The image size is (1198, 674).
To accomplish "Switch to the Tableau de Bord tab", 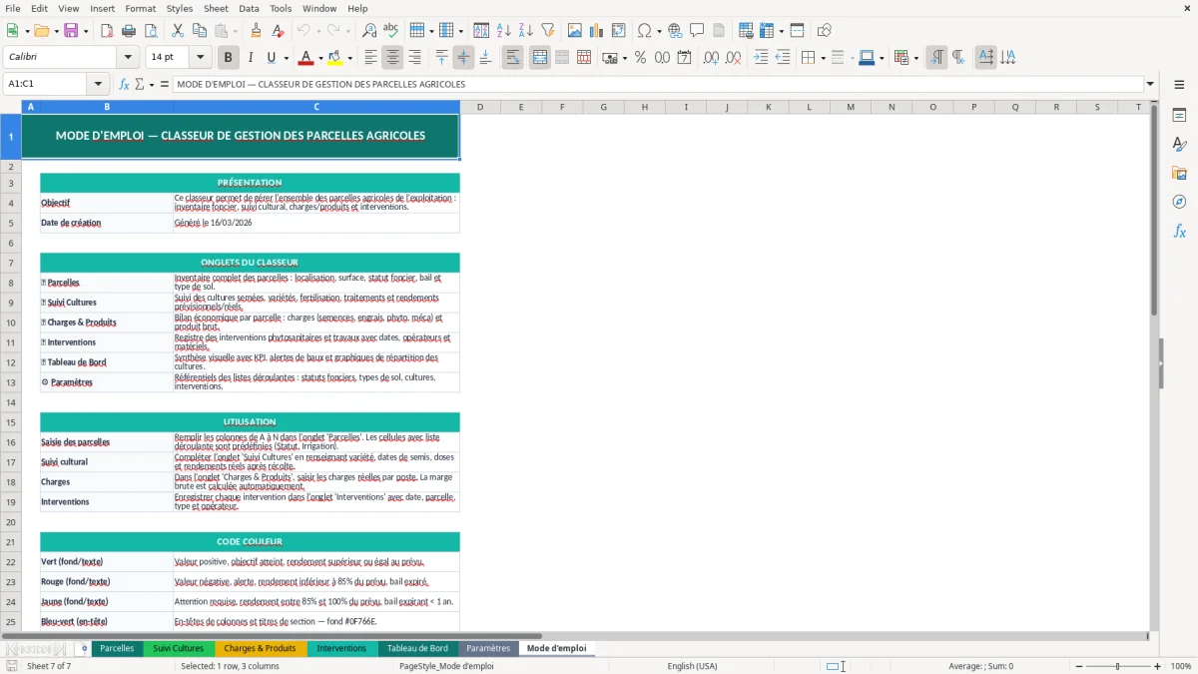I will [417, 648].
